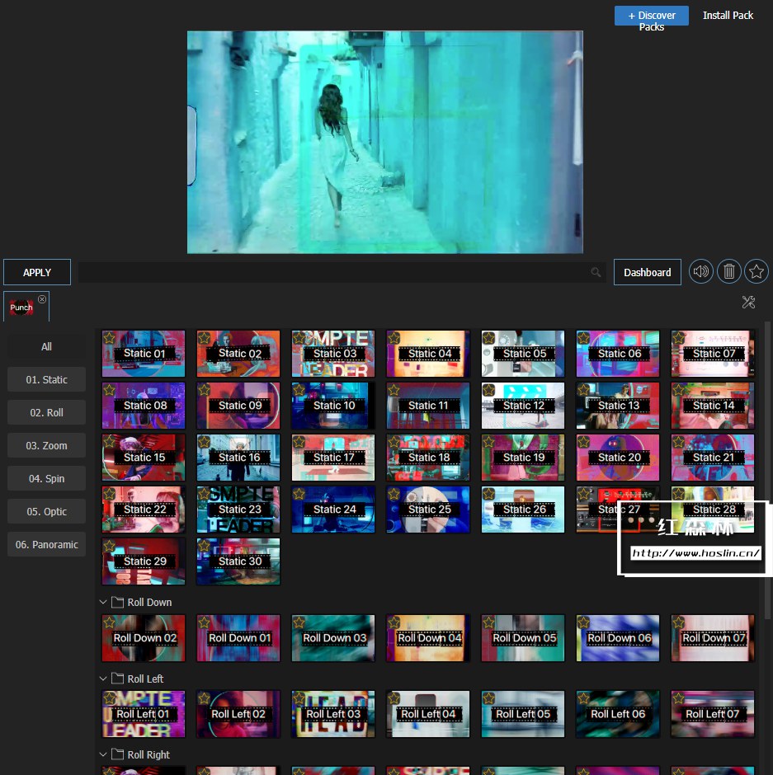Screen dimensions: 773x775
Task: Click the APPLY button
Action: point(37,272)
